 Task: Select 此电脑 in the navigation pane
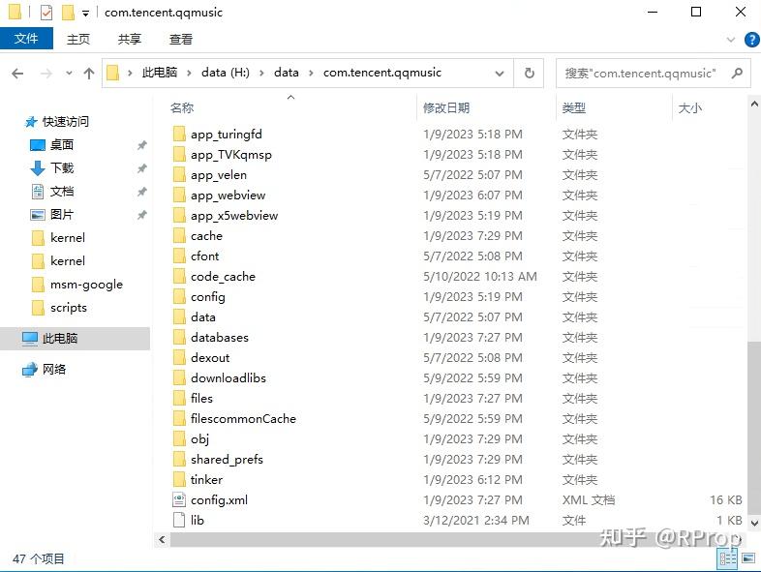[60, 338]
